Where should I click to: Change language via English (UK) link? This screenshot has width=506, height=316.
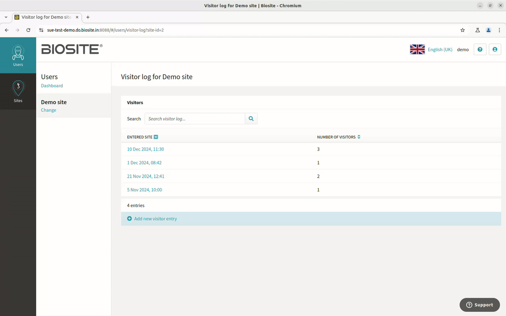[x=440, y=50]
